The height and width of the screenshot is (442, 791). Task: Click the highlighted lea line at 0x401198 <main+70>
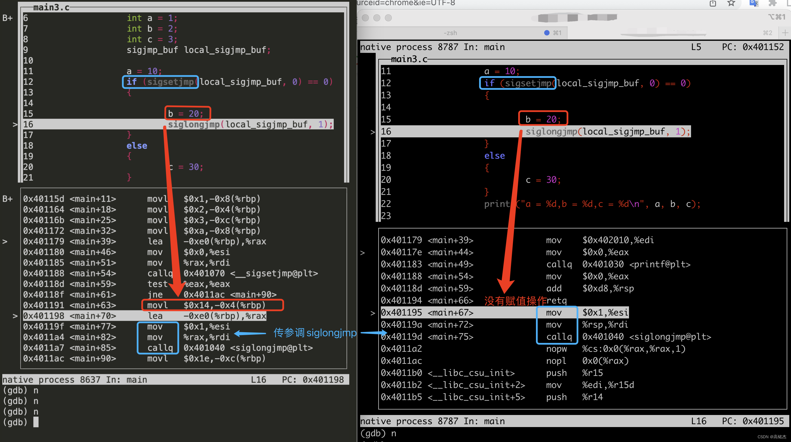click(x=145, y=316)
